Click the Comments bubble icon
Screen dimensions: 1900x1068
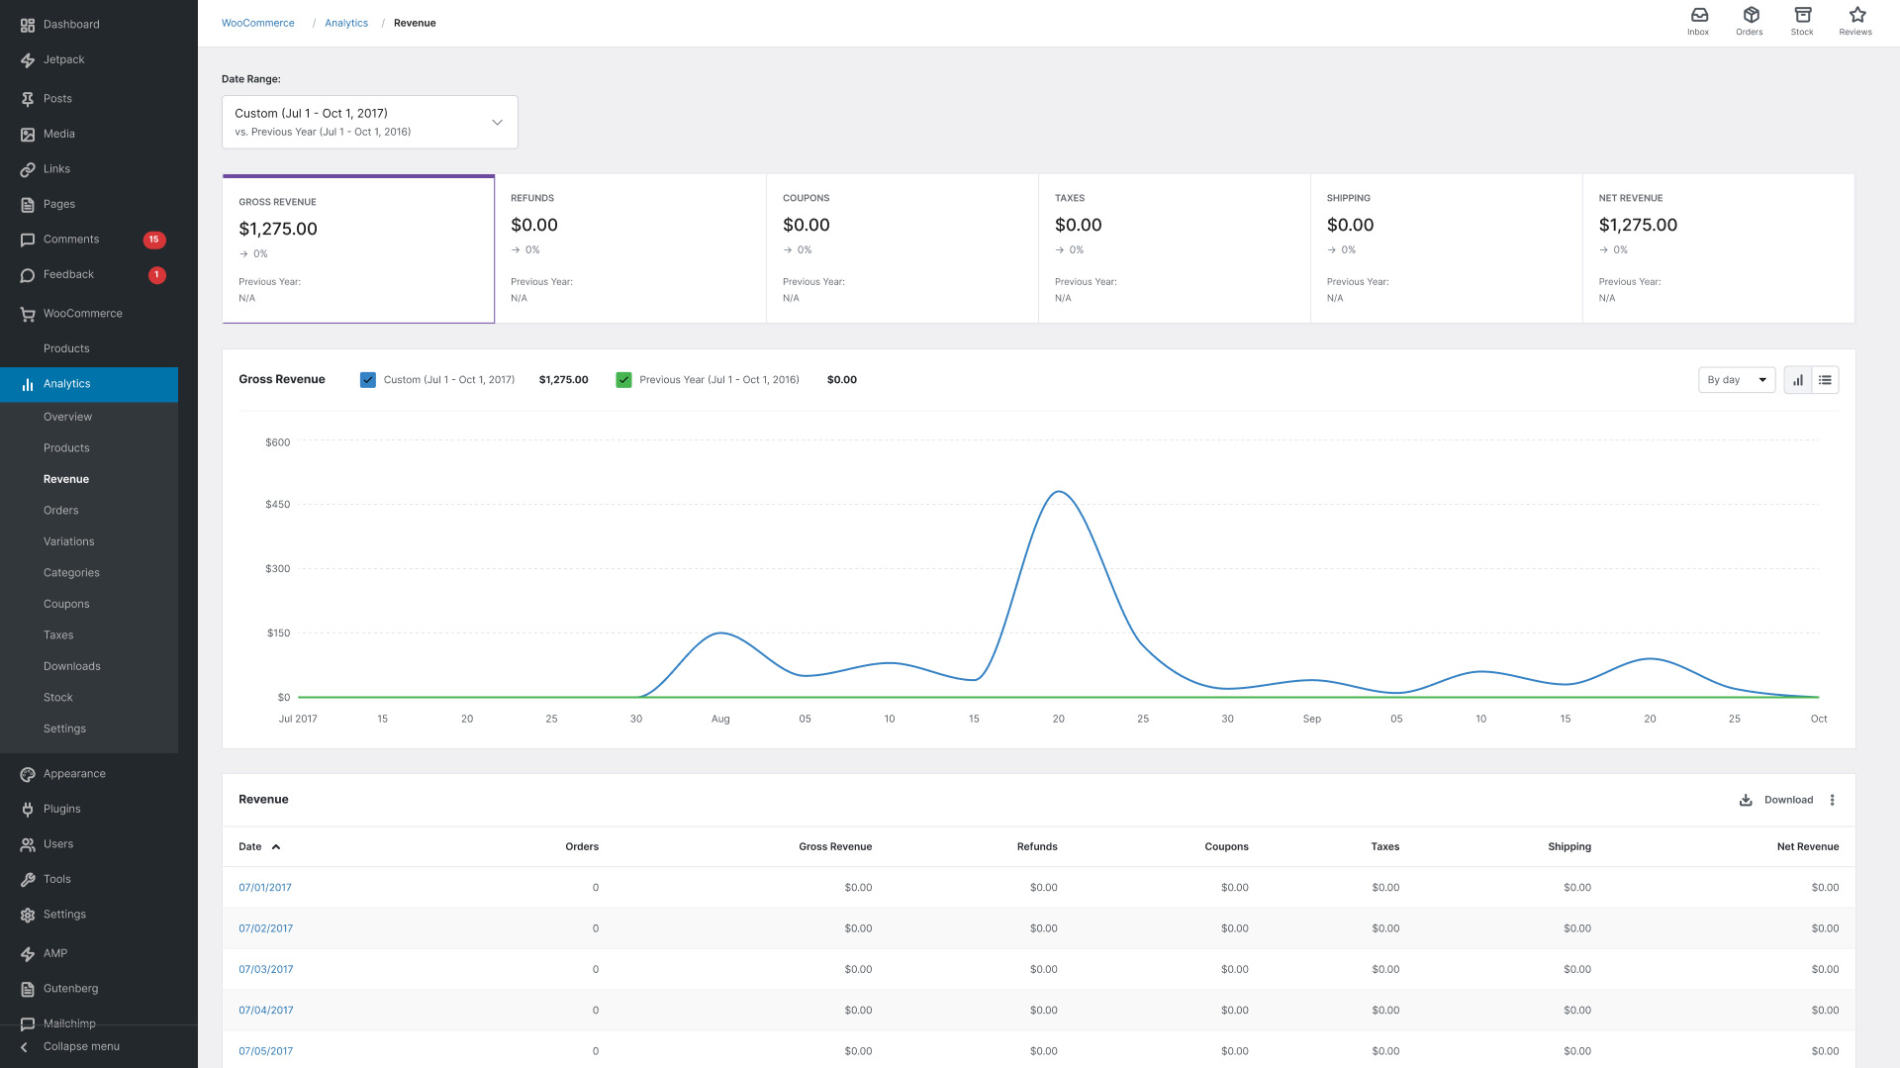point(28,240)
